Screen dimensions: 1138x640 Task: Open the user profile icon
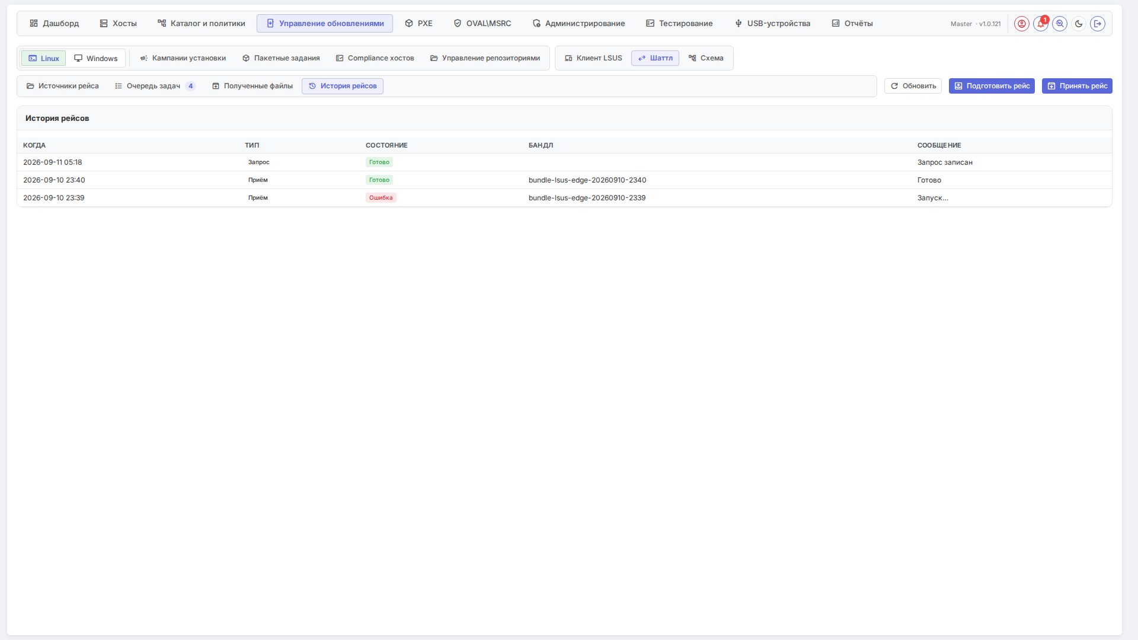1021,24
